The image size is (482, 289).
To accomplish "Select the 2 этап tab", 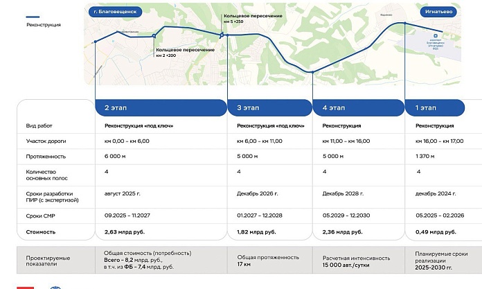I will point(160,107).
